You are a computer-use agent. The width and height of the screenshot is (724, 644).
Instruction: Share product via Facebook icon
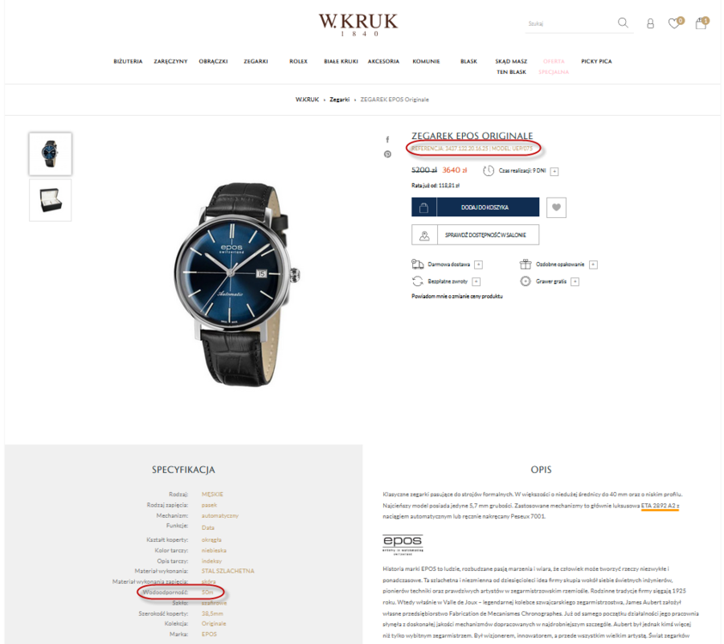pyautogui.click(x=387, y=139)
